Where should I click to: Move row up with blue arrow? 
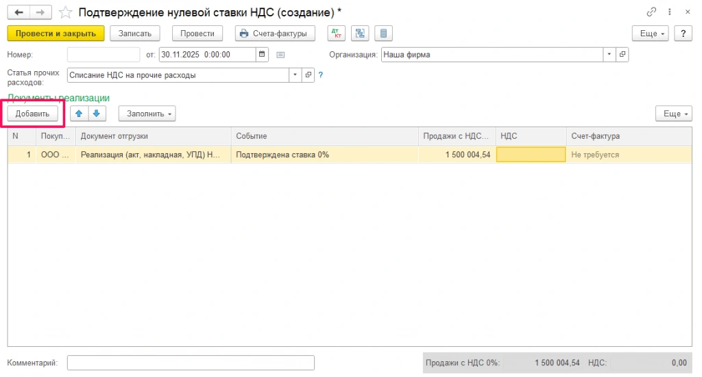[80, 114]
